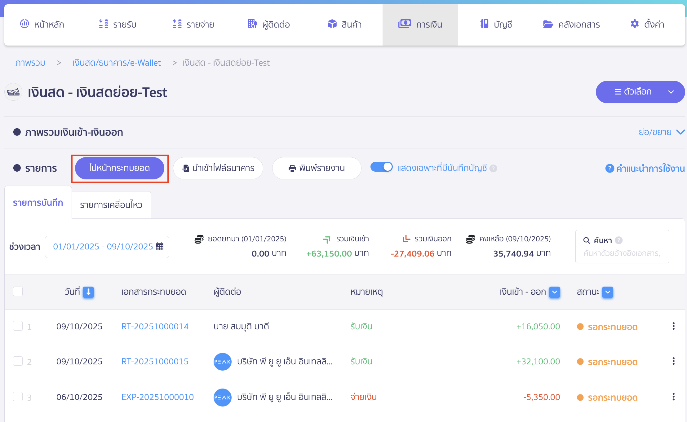
Task: Click help icon next to accounting toggle
Action: pyautogui.click(x=493, y=168)
